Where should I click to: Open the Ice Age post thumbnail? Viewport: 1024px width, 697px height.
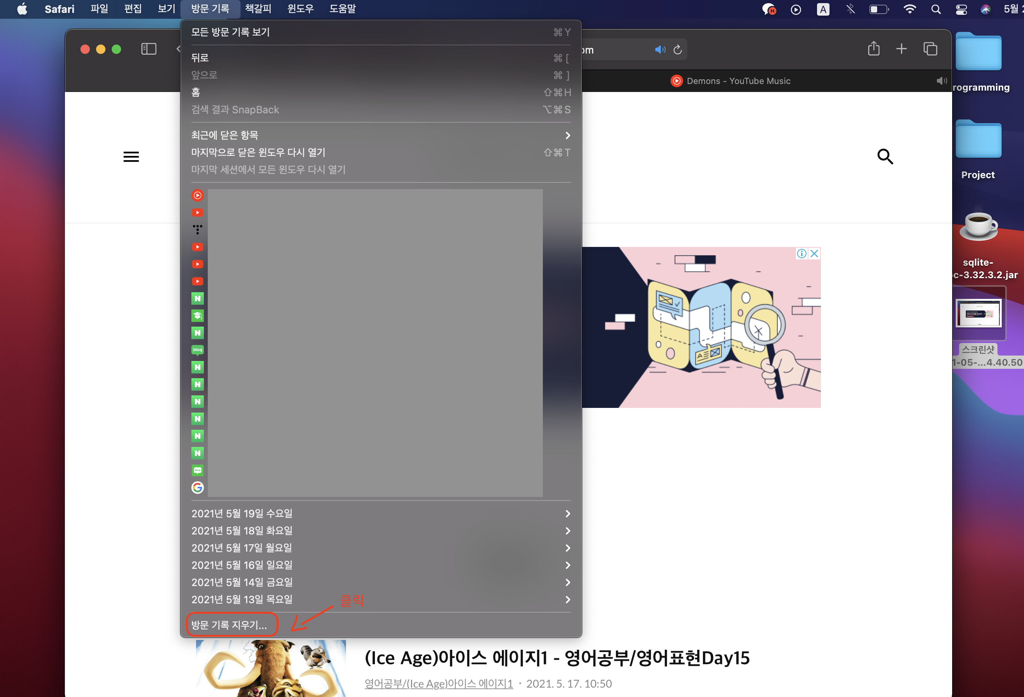tap(271, 669)
